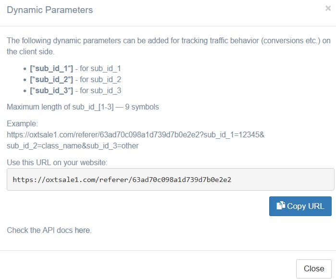Image resolution: width=336 pixels, height=279 pixels.
Task: Select the [*sub_id_1*] parameter placeholder
Action: point(51,69)
